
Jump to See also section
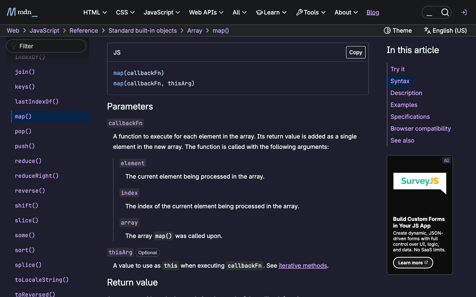[402, 140]
